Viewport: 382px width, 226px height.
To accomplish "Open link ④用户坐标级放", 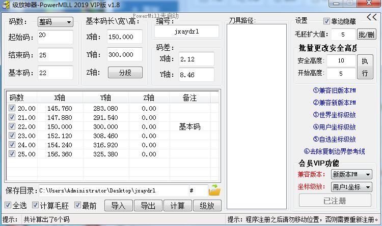I will (x=335, y=127).
